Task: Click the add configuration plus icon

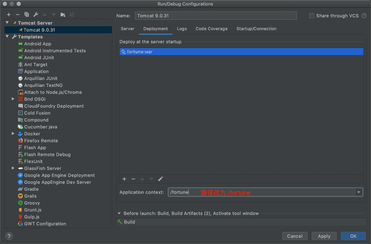Action: tap(8, 14)
